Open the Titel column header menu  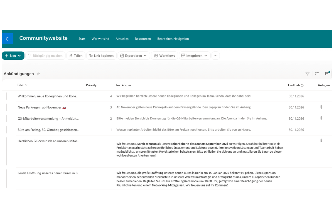(22, 85)
